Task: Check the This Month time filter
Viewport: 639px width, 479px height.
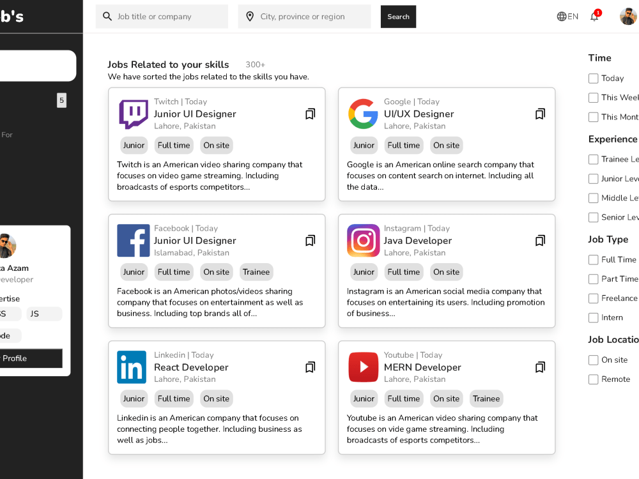Action: tap(594, 117)
